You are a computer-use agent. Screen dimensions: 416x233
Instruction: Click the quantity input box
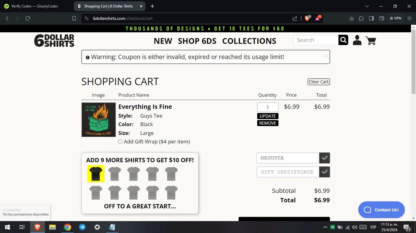(268, 107)
